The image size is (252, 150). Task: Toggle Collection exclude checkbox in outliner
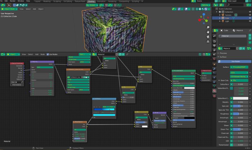tap(220, 12)
